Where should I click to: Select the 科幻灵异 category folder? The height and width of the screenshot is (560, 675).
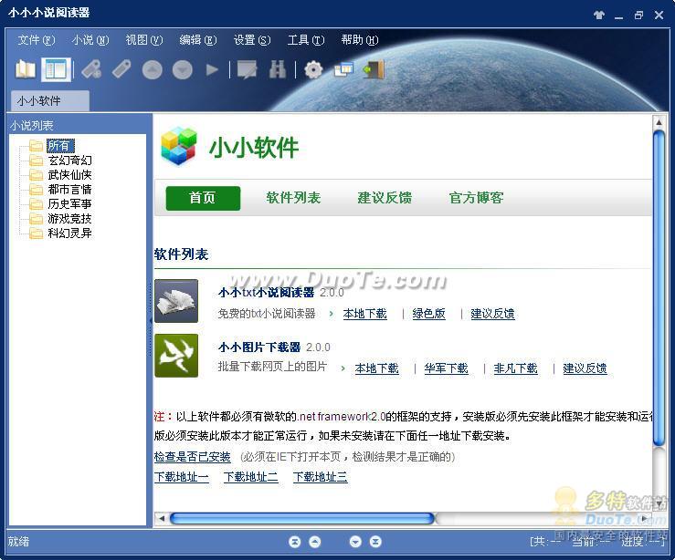click(x=69, y=233)
